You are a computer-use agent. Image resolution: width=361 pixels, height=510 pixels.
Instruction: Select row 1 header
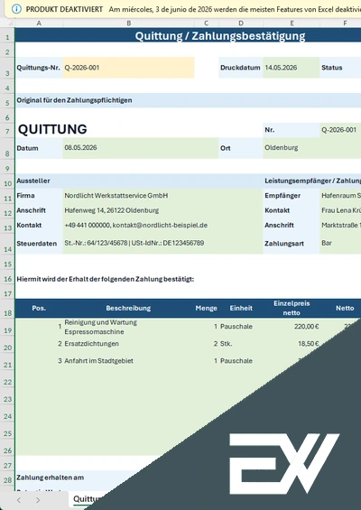coord(7,35)
